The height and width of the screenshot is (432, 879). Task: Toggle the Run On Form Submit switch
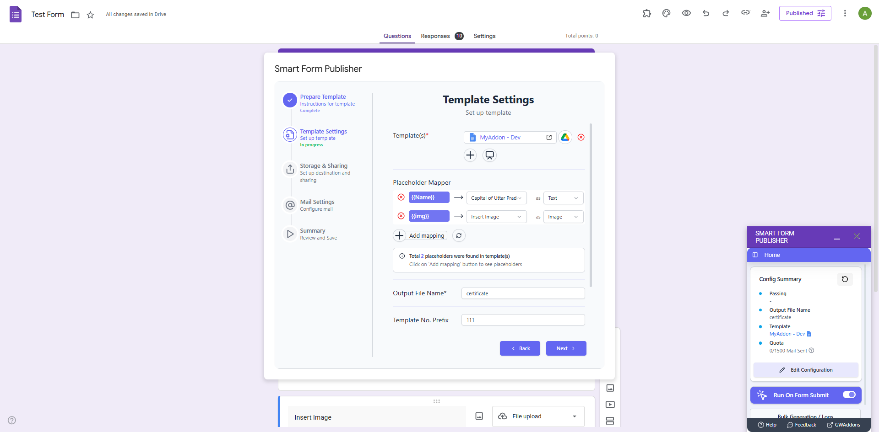pyautogui.click(x=849, y=395)
